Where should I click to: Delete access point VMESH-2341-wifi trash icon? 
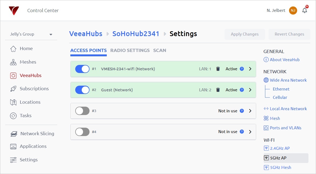218,69
